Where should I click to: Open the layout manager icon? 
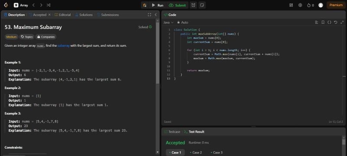click(x=291, y=5)
